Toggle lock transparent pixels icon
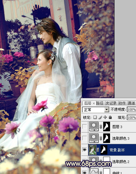Image resolution: width=136 pixels, height=174 pixels. tap(95, 117)
